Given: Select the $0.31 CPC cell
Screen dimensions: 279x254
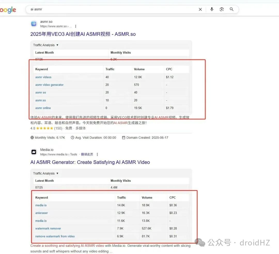Looking at the screenshot, I should pyautogui.click(x=173, y=236).
